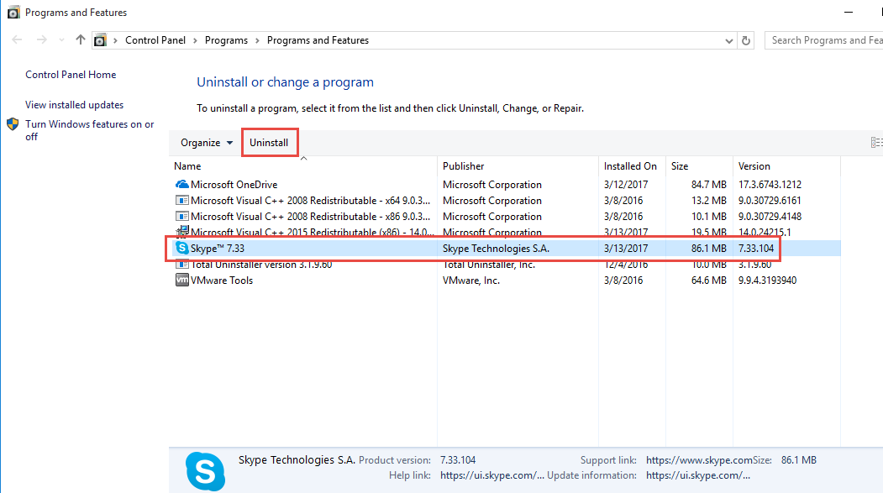Click icon of Visual C++ 2008 x64 entry
This screenshot has width=883, height=493.
coord(182,201)
